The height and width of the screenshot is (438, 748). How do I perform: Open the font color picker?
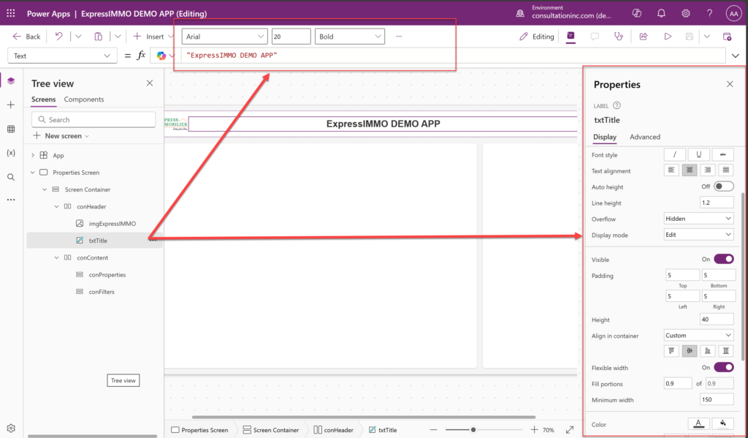(698, 423)
